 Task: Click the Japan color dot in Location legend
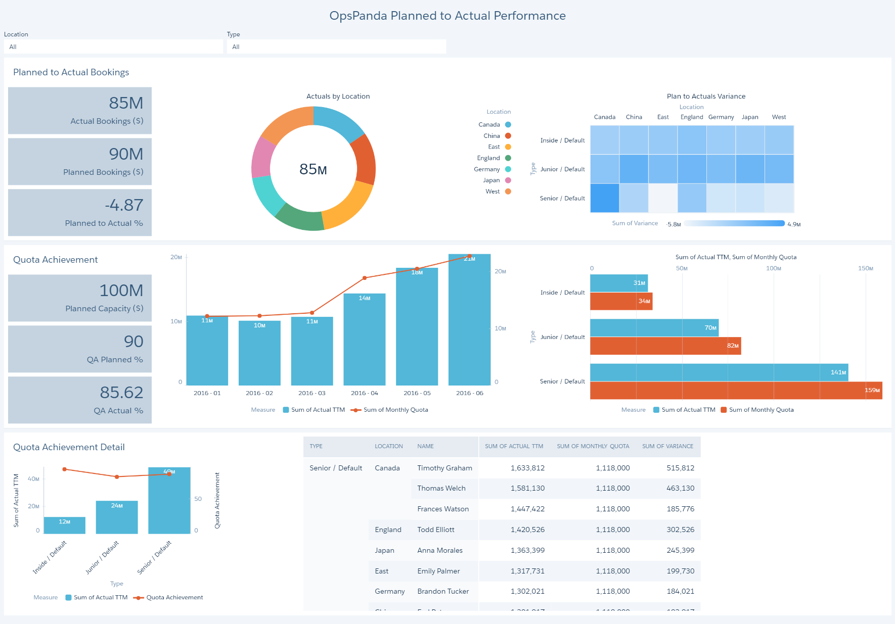507,180
